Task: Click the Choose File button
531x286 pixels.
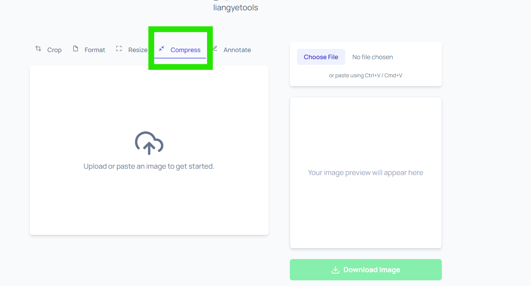Action: click(321, 57)
